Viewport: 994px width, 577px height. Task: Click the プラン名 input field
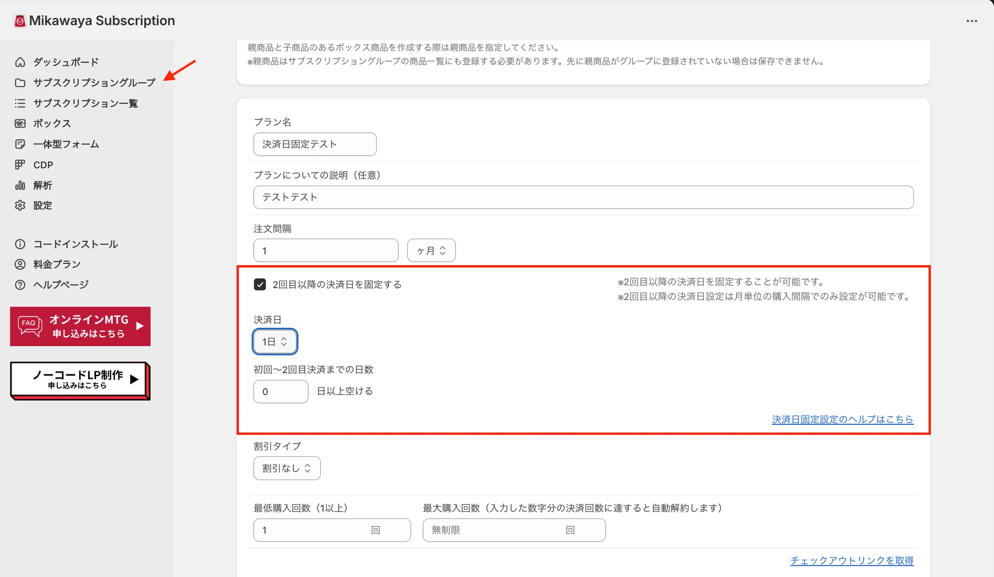click(x=315, y=144)
